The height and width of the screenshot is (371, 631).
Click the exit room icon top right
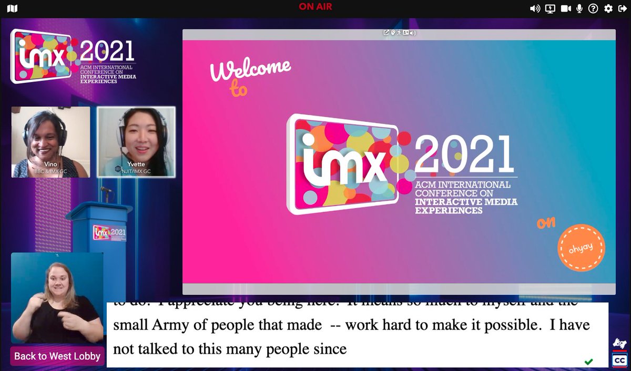(622, 8)
